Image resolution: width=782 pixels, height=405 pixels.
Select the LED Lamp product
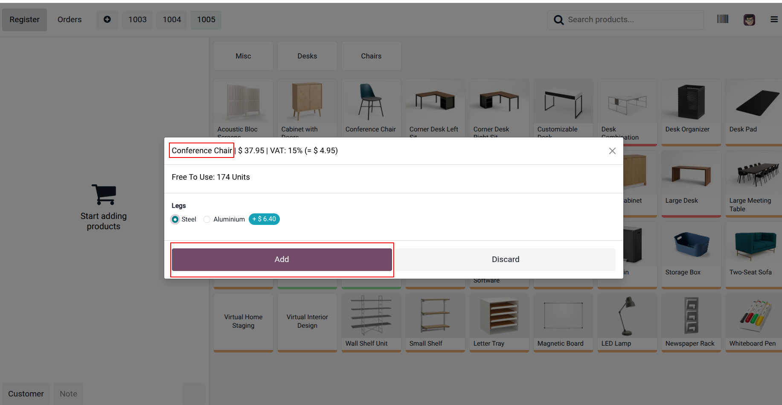coord(627,323)
